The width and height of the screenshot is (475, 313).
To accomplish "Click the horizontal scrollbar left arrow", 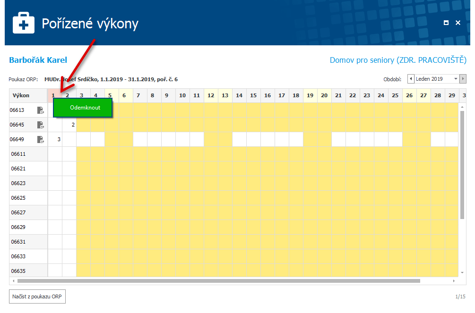I will 13,281.
